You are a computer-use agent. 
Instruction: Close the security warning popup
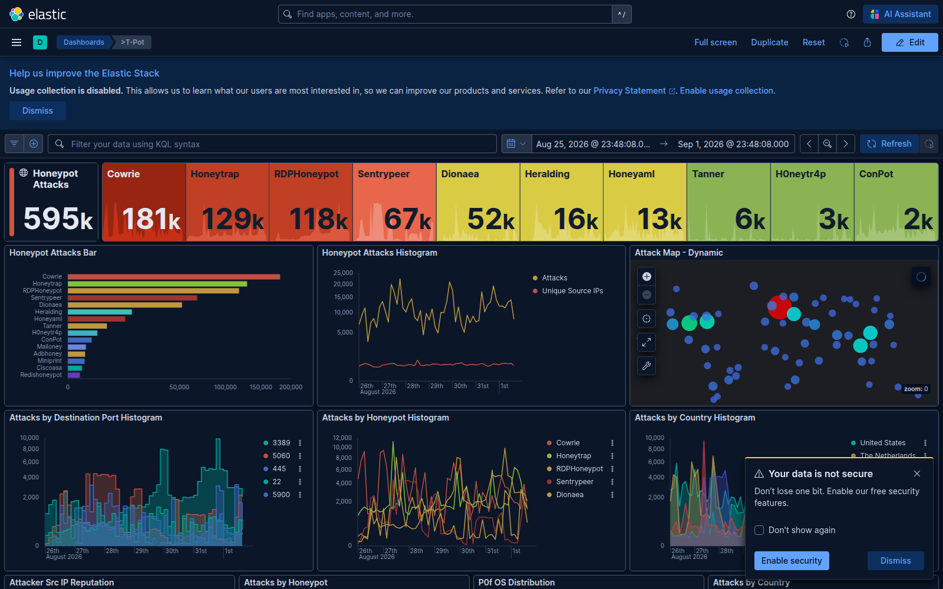[x=917, y=474]
